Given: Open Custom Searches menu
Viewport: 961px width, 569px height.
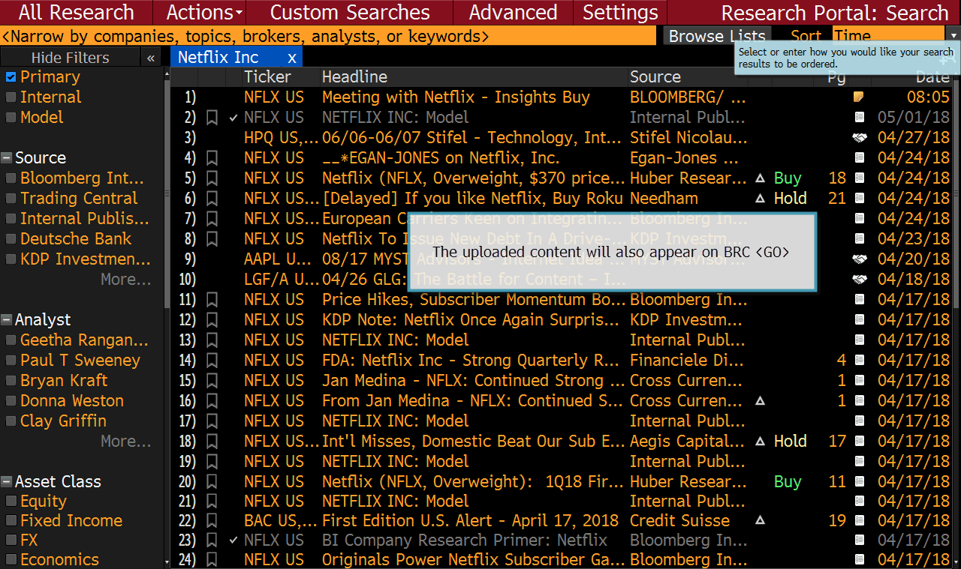Looking at the screenshot, I should point(350,13).
